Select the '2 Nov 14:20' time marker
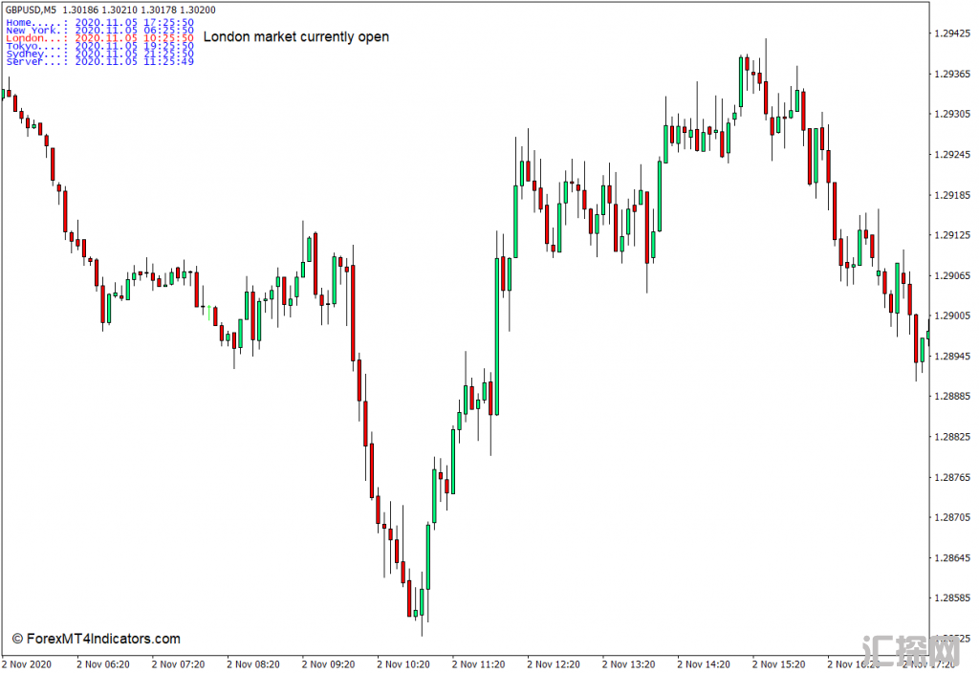 [703, 663]
